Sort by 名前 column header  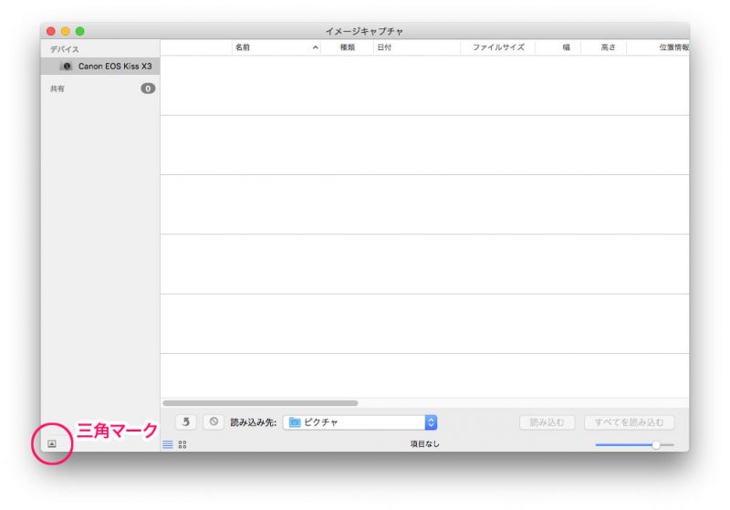coord(276,47)
